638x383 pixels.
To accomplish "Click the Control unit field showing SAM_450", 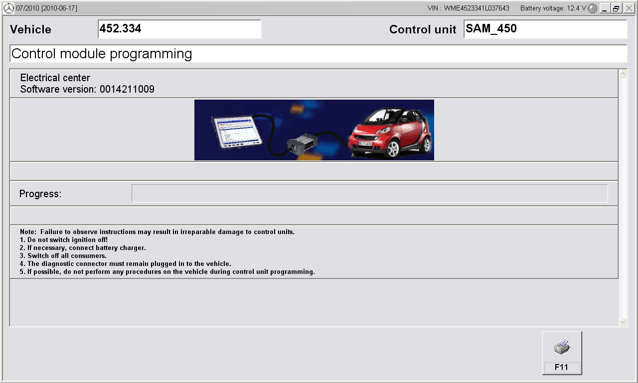I will coord(545,29).
